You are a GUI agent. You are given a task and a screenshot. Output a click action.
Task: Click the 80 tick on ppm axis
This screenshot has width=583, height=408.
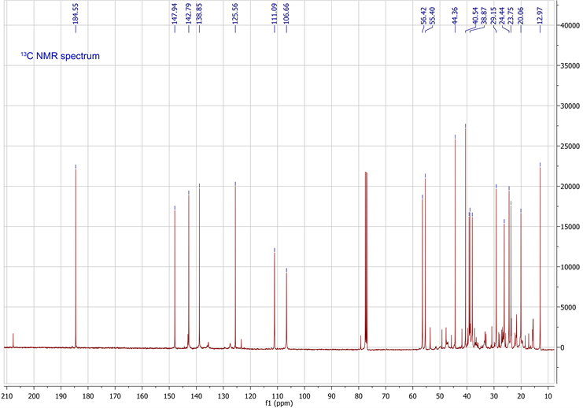(359, 396)
